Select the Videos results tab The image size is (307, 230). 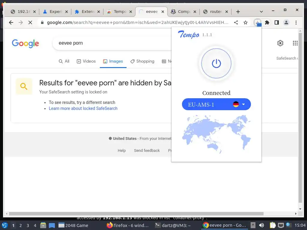click(x=86, y=61)
